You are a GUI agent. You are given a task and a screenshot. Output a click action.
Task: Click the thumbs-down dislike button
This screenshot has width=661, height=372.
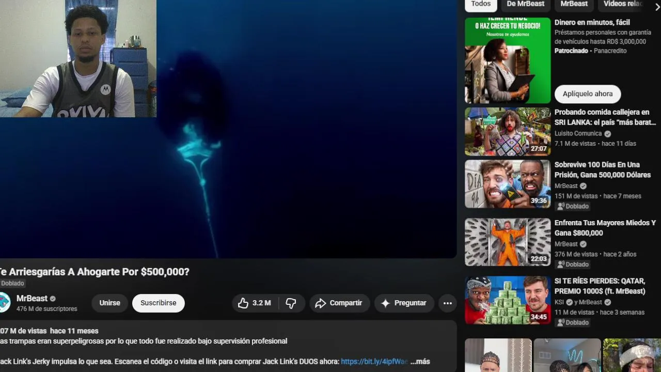pos(291,303)
